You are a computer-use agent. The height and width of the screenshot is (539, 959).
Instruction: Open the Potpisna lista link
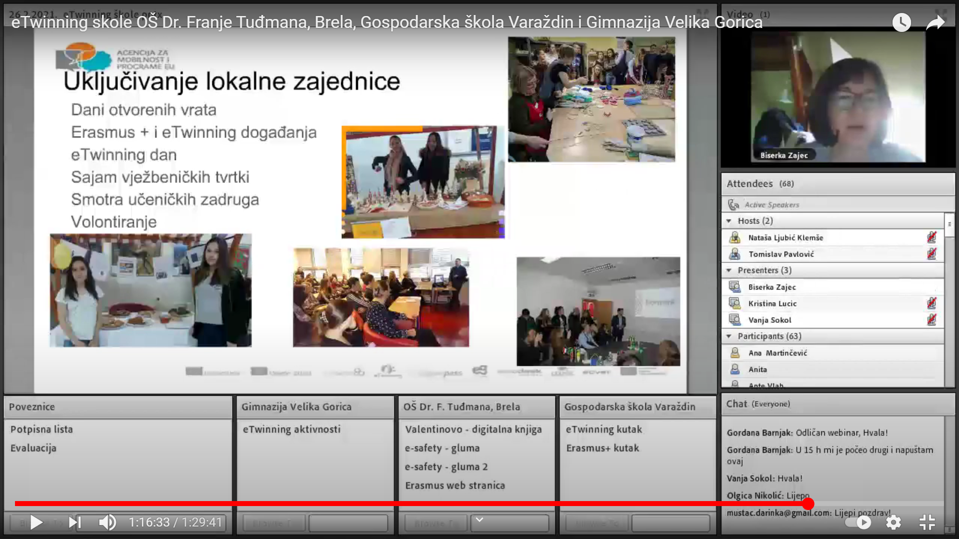tap(41, 429)
